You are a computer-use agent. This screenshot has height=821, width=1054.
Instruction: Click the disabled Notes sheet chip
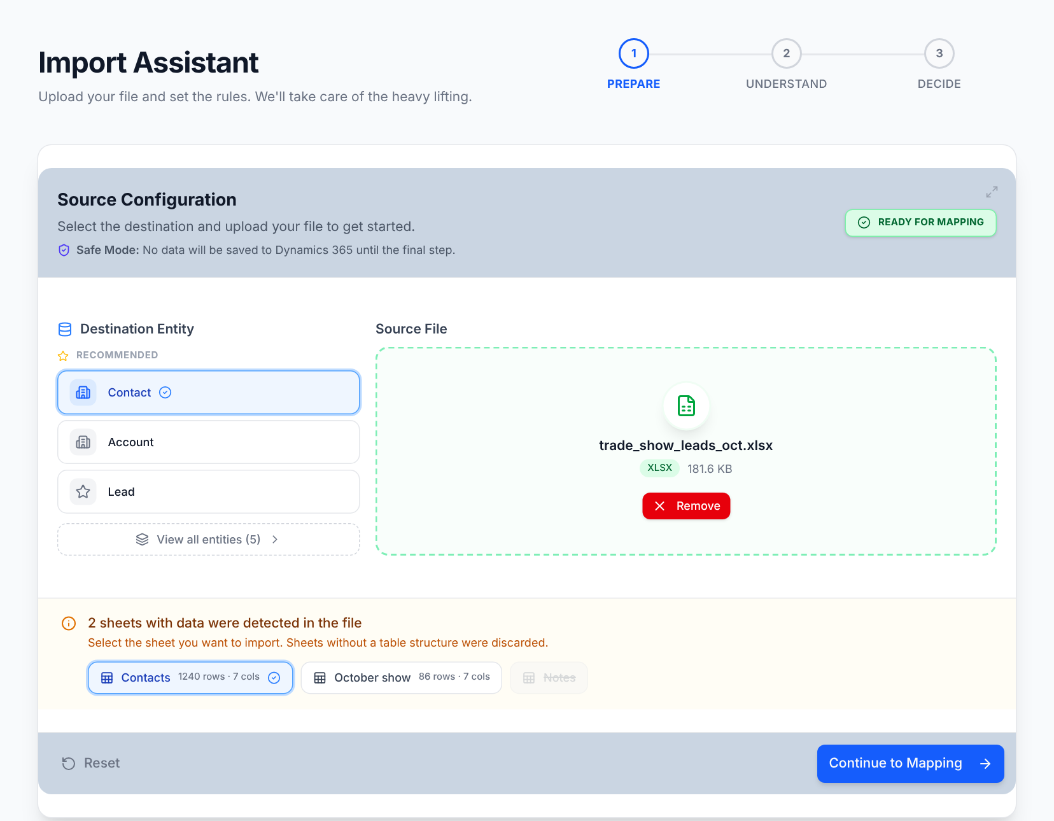click(549, 678)
